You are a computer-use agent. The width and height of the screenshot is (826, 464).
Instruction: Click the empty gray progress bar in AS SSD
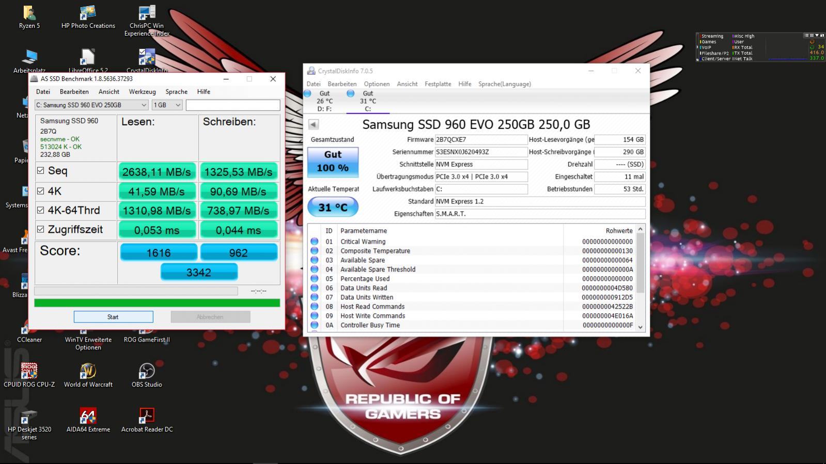tap(136, 291)
